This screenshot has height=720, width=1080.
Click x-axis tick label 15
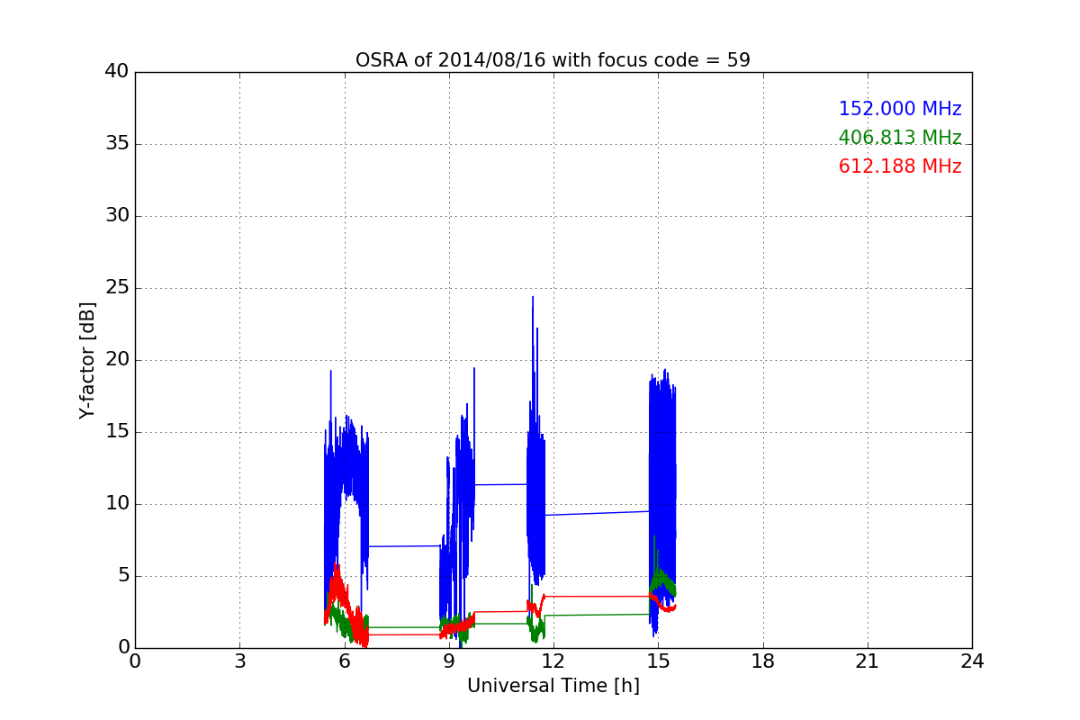click(x=658, y=661)
